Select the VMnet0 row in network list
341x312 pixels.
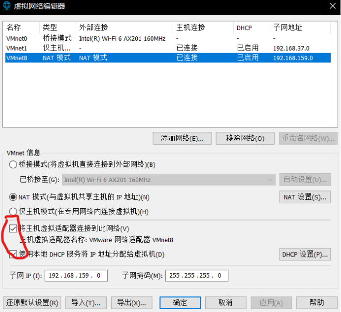(168, 38)
